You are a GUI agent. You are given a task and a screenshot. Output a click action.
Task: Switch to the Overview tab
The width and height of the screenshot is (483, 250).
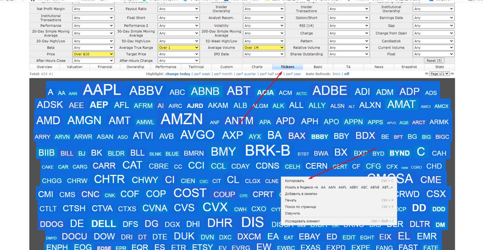pos(44,67)
